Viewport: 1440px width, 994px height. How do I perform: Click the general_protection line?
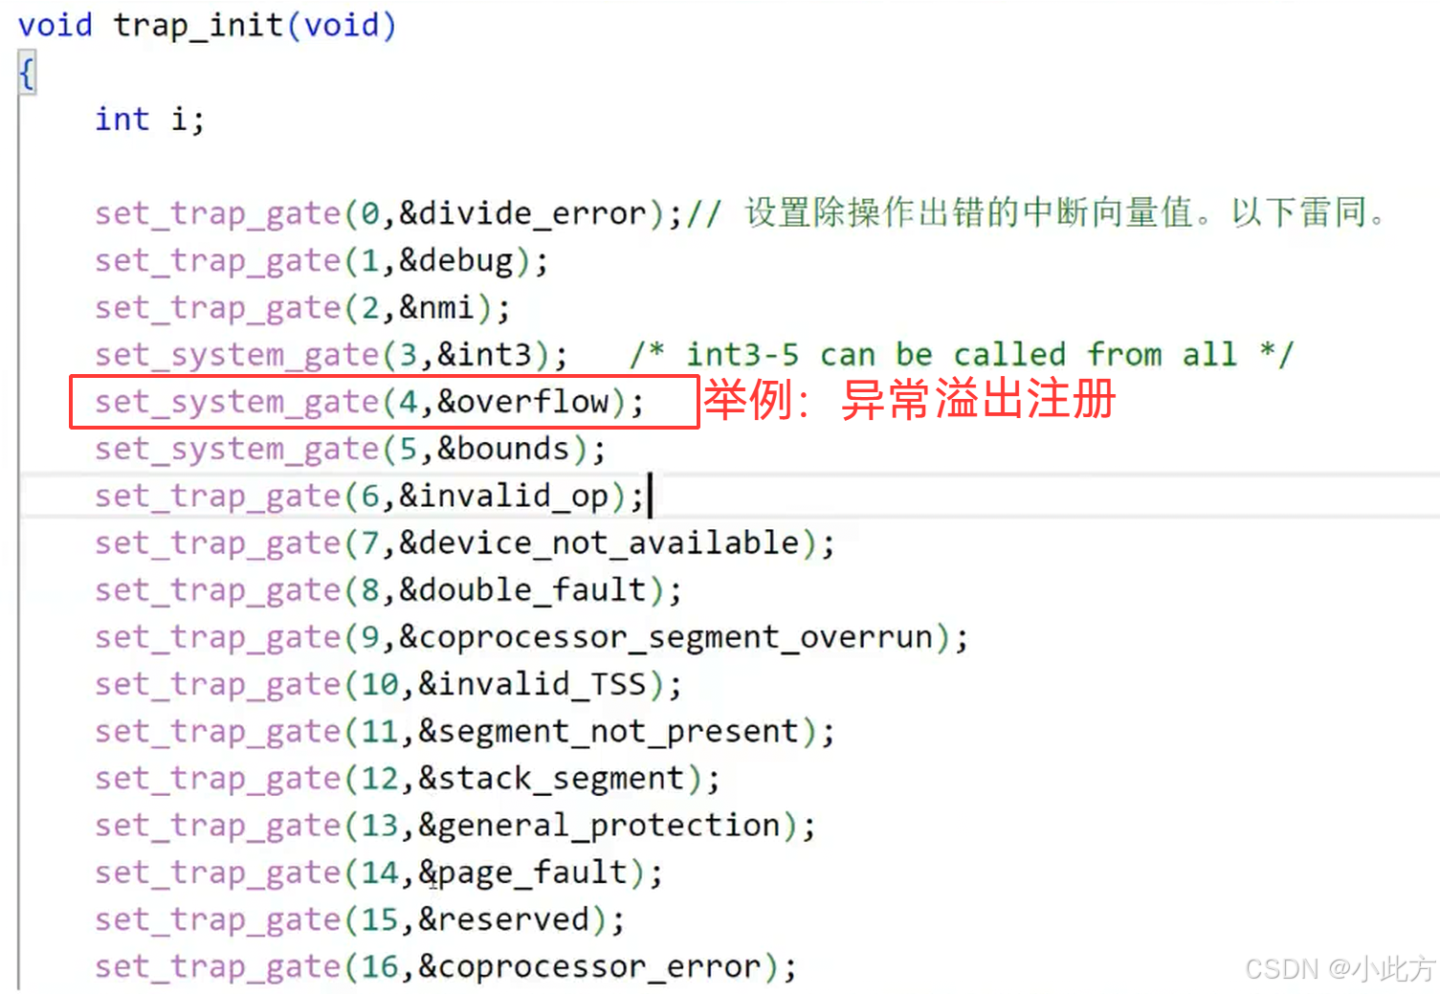[455, 826]
